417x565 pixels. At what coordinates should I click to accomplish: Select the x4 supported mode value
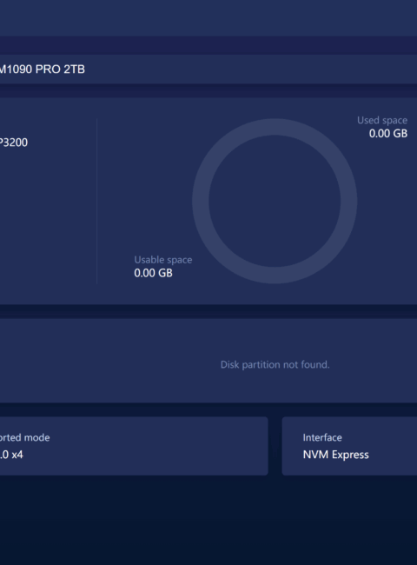(11, 455)
